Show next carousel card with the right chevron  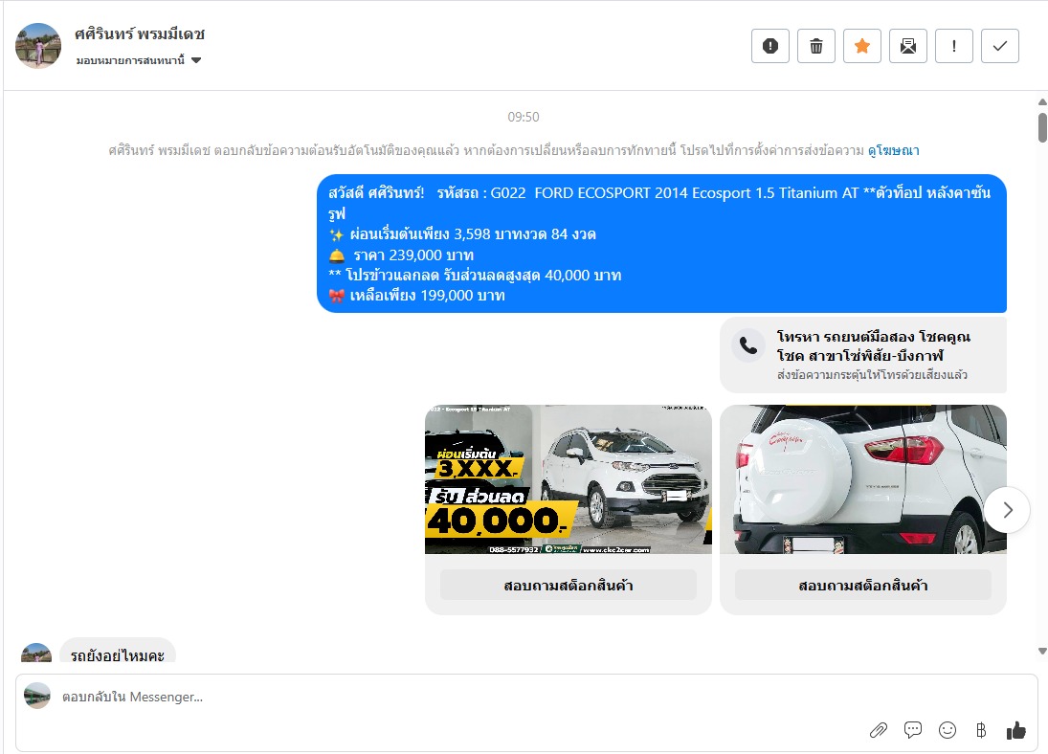(x=1007, y=510)
